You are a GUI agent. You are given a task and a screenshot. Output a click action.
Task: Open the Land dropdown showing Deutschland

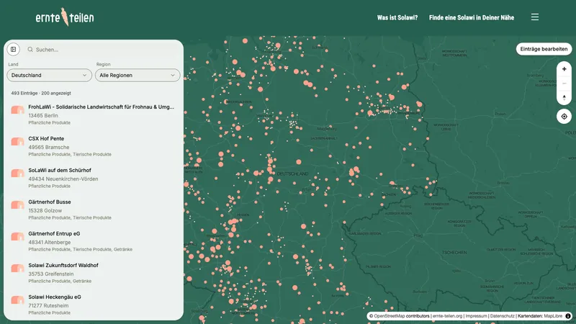click(49, 76)
